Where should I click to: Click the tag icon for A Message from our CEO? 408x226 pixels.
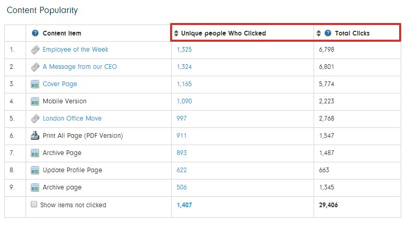coord(35,67)
